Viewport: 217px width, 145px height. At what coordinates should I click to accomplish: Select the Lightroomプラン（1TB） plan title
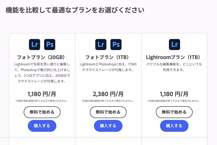click(x=174, y=57)
